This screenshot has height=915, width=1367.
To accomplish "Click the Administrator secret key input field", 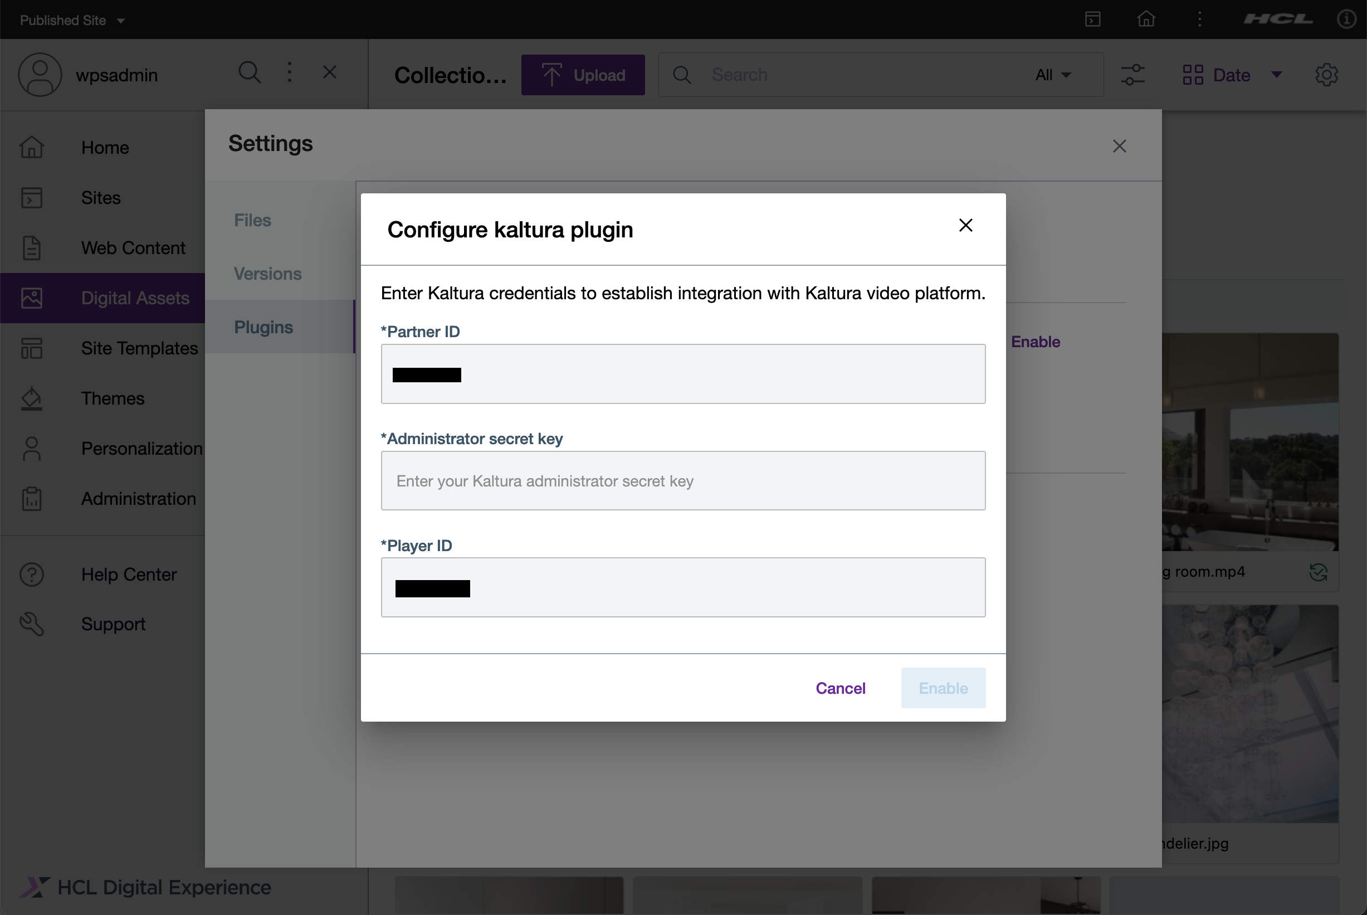I will (x=682, y=480).
